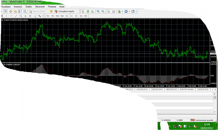This screenshot has height=130, width=218.
Task: Switch timeframe to H1
Action: point(67,16)
